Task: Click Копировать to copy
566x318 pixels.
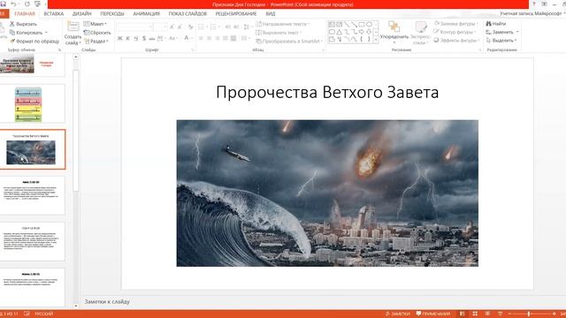Action: coord(26,33)
